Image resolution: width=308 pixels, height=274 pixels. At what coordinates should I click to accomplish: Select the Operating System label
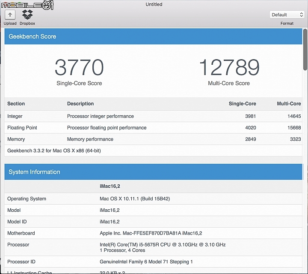point(27,199)
